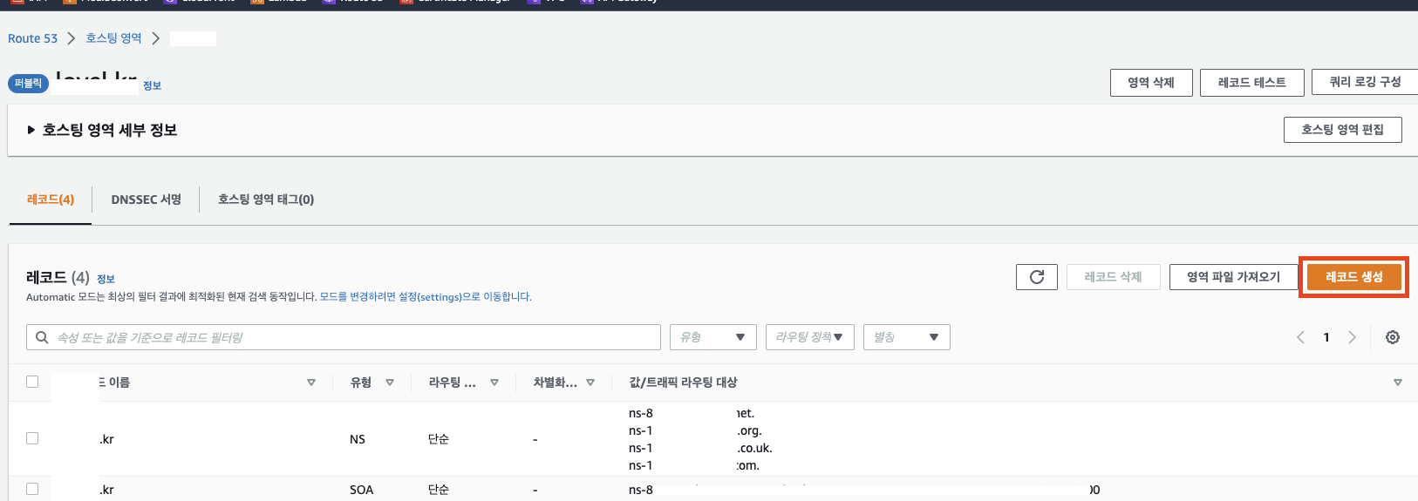Click 쿼리 로깅 구성 button
This screenshot has height=501, width=1418.
[1365, 83]
